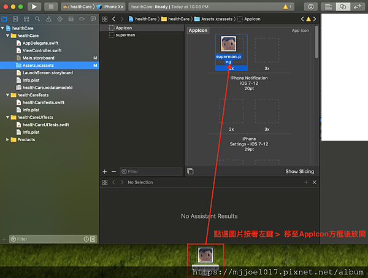Close the assistant editor pane
This screenshot has height=278, width=368.
point(315,182)
